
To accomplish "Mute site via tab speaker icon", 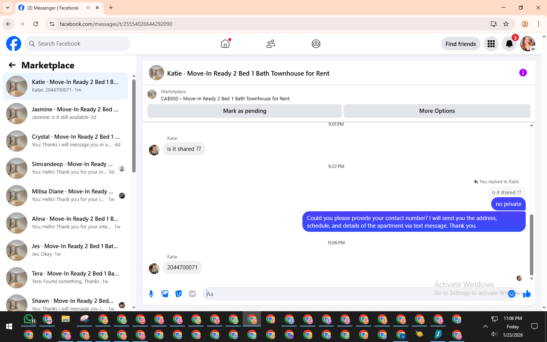I will tap(88, 8).
